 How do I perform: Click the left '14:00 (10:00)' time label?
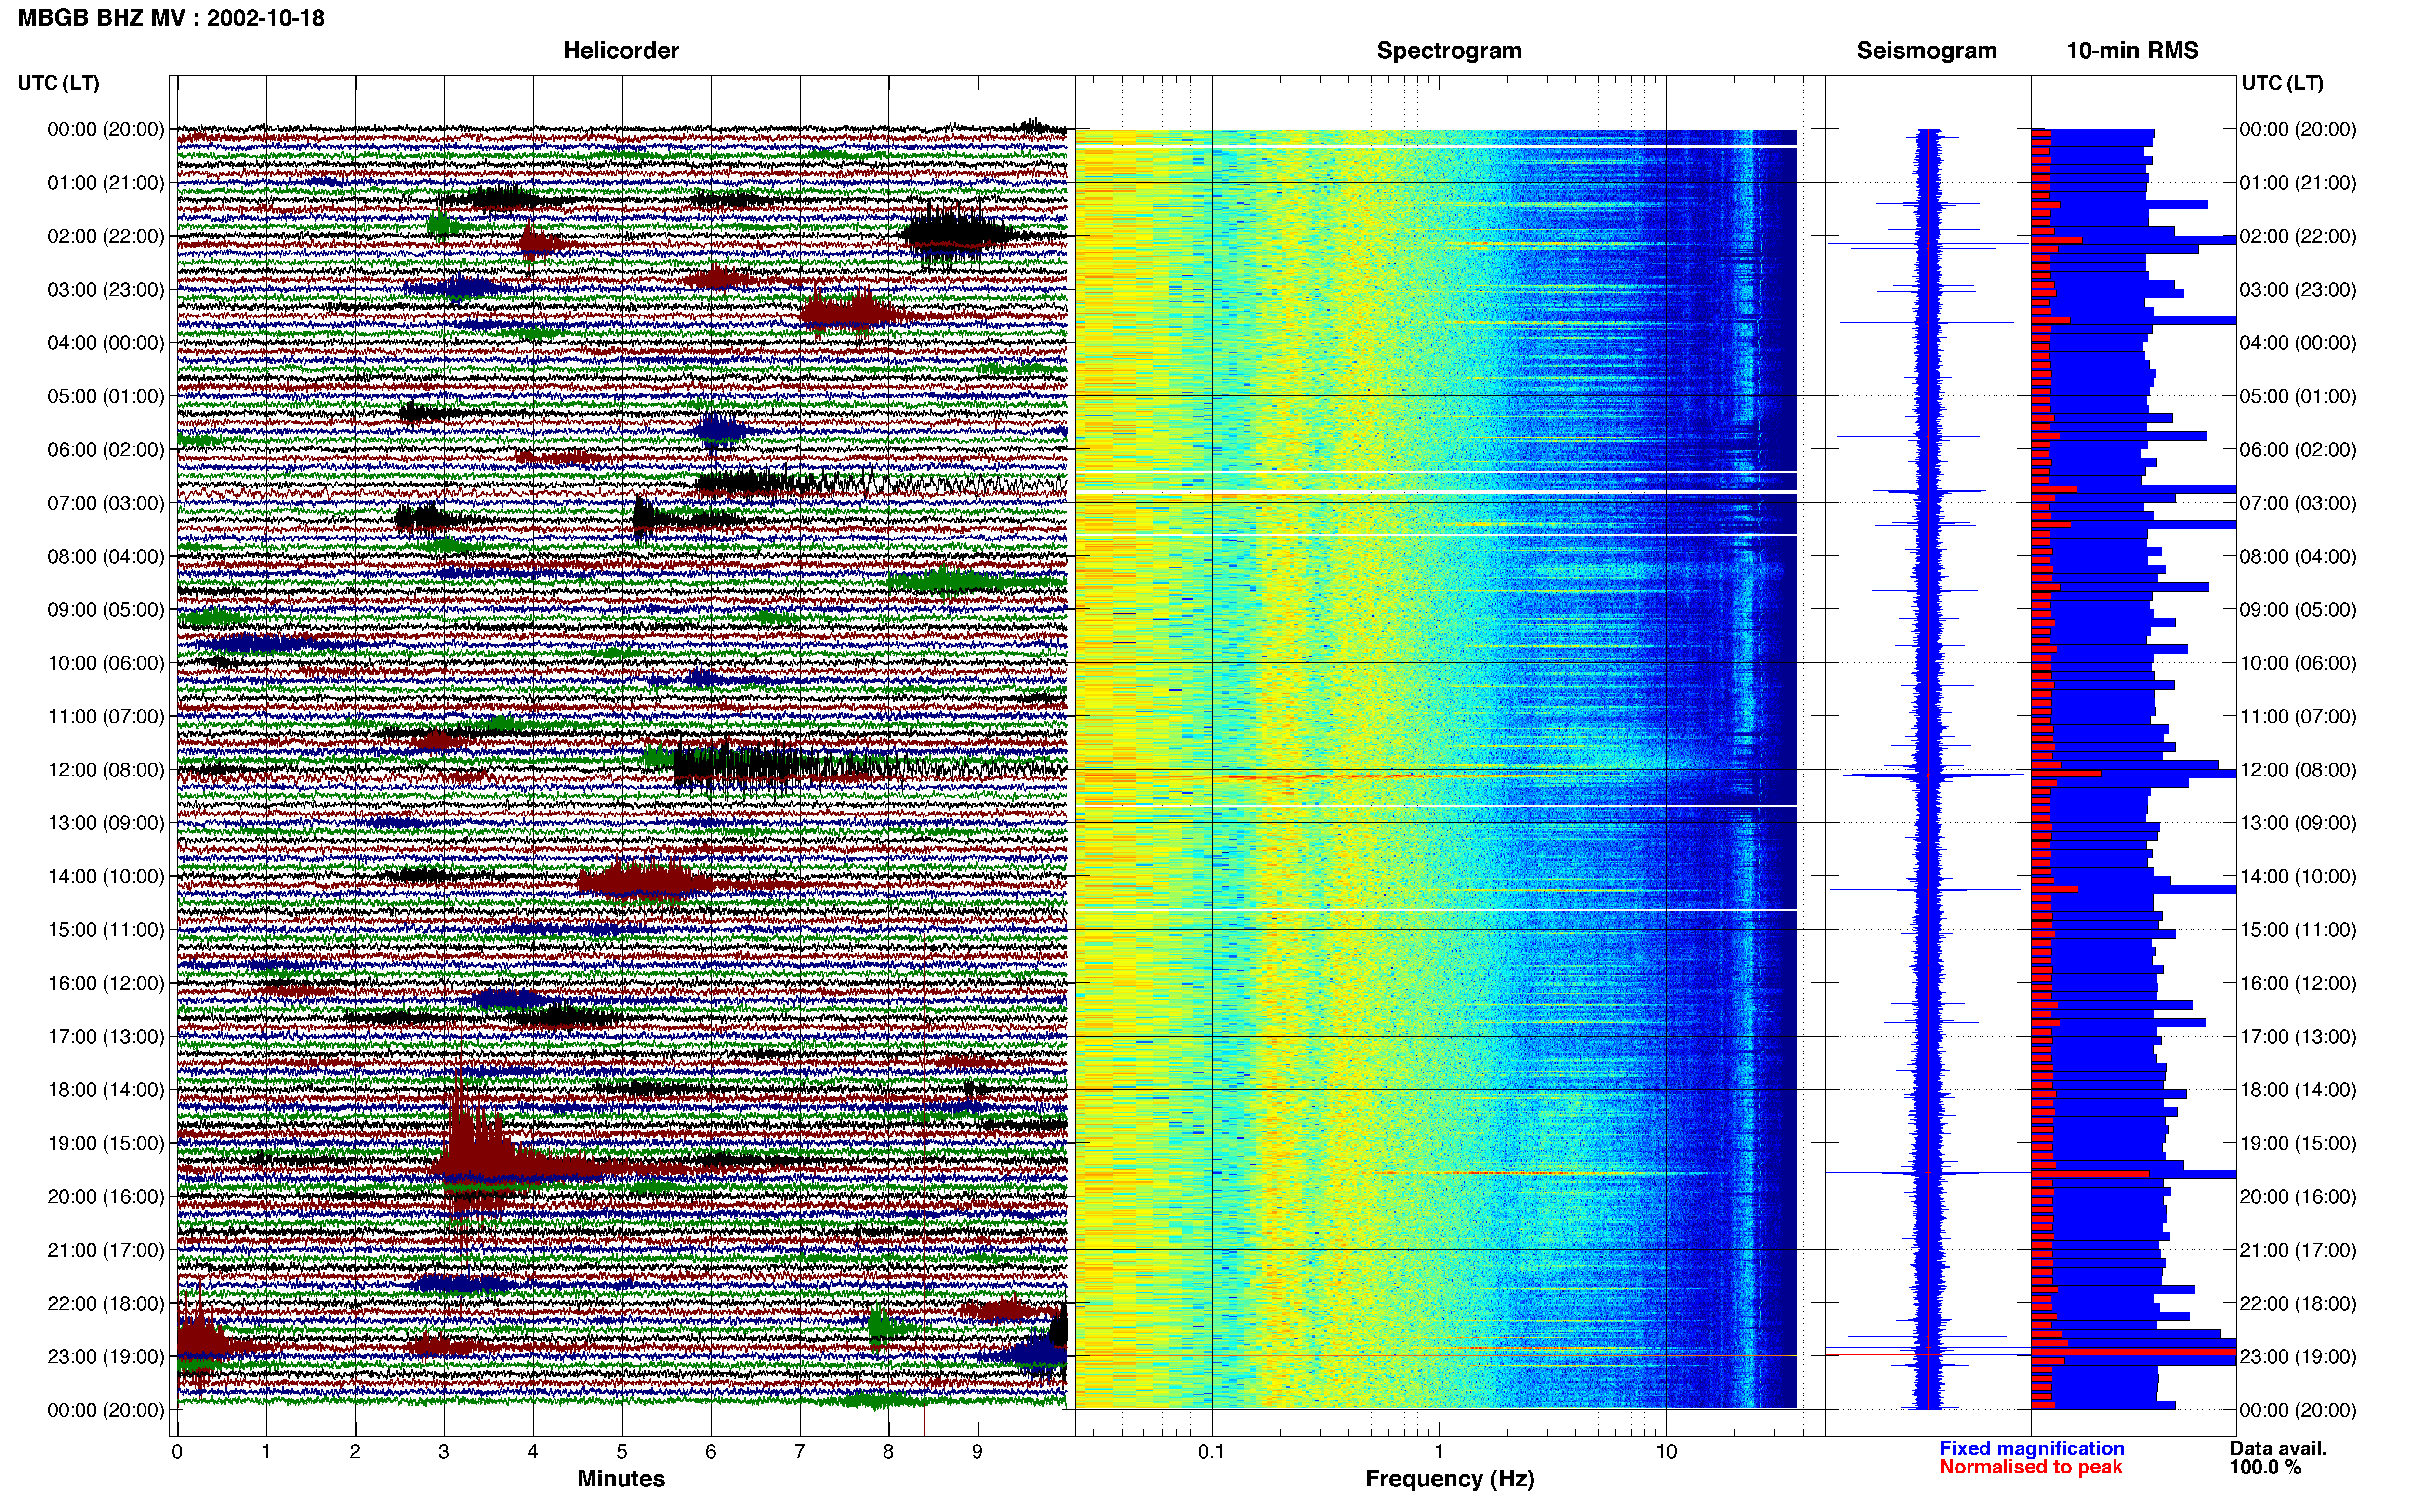[x=106, y=877]
